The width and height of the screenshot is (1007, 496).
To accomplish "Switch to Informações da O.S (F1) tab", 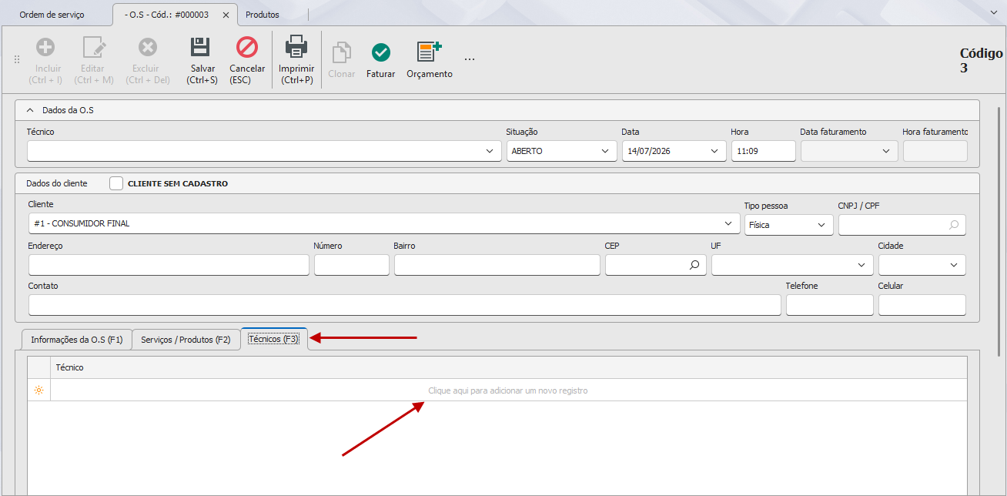I will click(76, 340).
